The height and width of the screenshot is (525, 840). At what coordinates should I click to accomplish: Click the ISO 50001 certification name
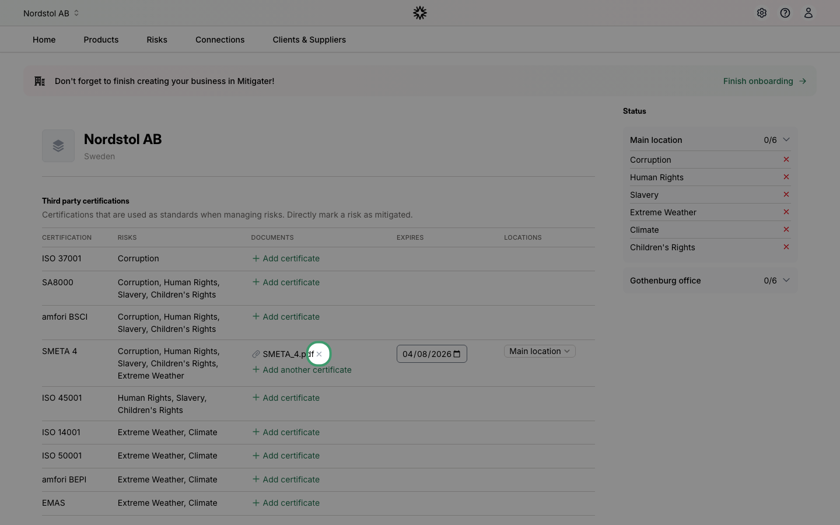pyautogui.click(x=62, y=456)
